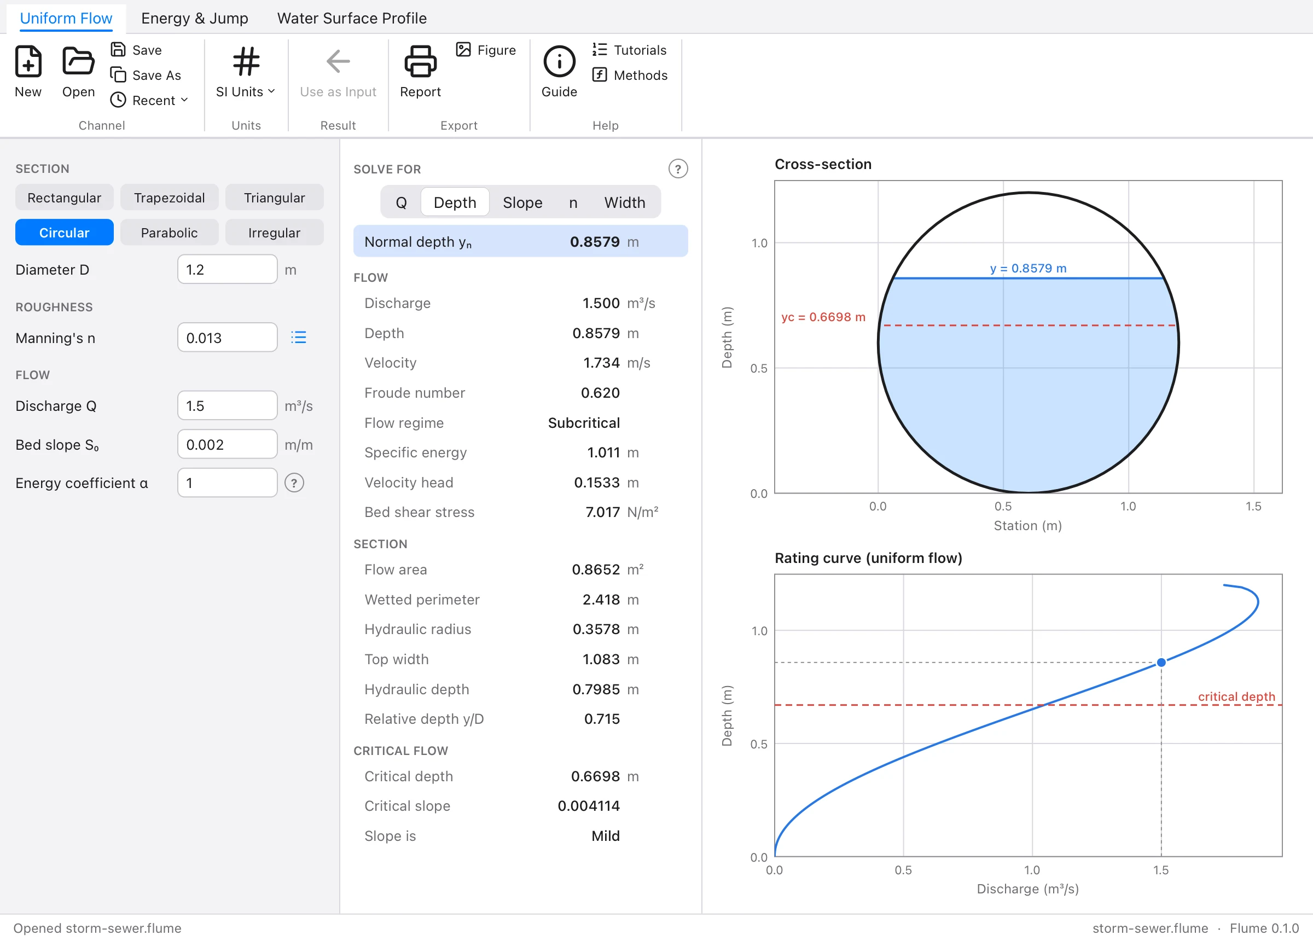The width and height of the screenshot is (1313, 941).
Task: Click the 'Subcritical' flow regime value
Action: click(584, 423)
